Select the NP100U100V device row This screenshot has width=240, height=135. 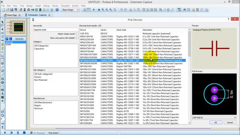(132, 66)
